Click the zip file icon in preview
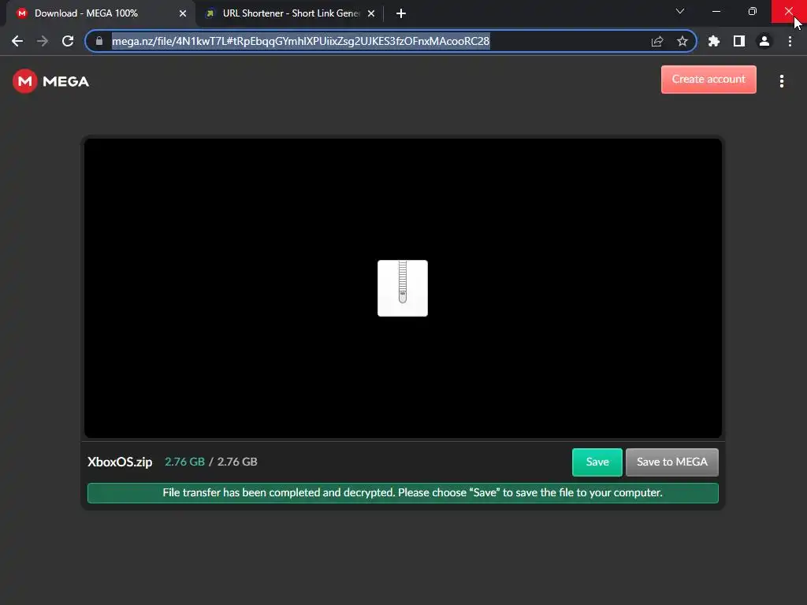Screen dimensions: 807x605 tap(403, 288)
